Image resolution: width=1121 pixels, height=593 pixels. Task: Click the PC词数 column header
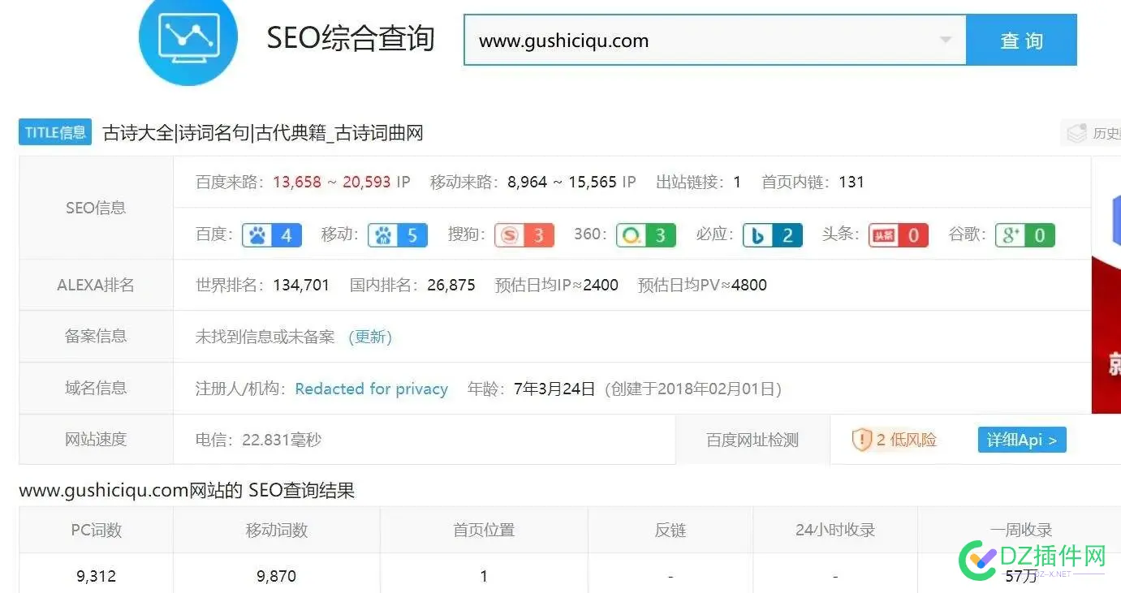[96, 530]
